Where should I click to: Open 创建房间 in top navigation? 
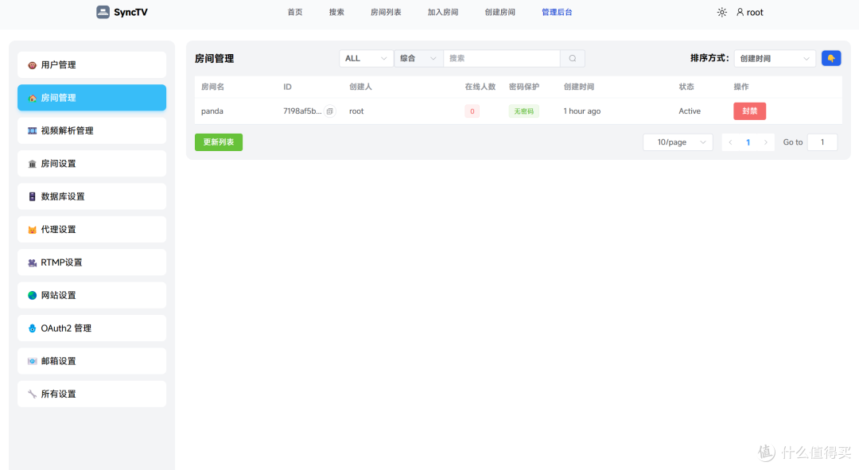tap(499, 12)
